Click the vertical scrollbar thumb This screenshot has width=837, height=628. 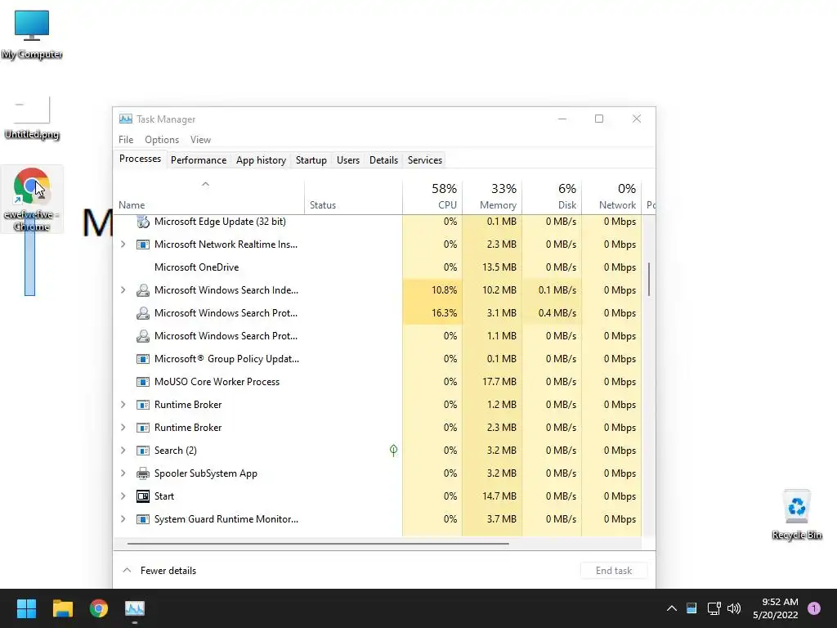pos(649,279)
